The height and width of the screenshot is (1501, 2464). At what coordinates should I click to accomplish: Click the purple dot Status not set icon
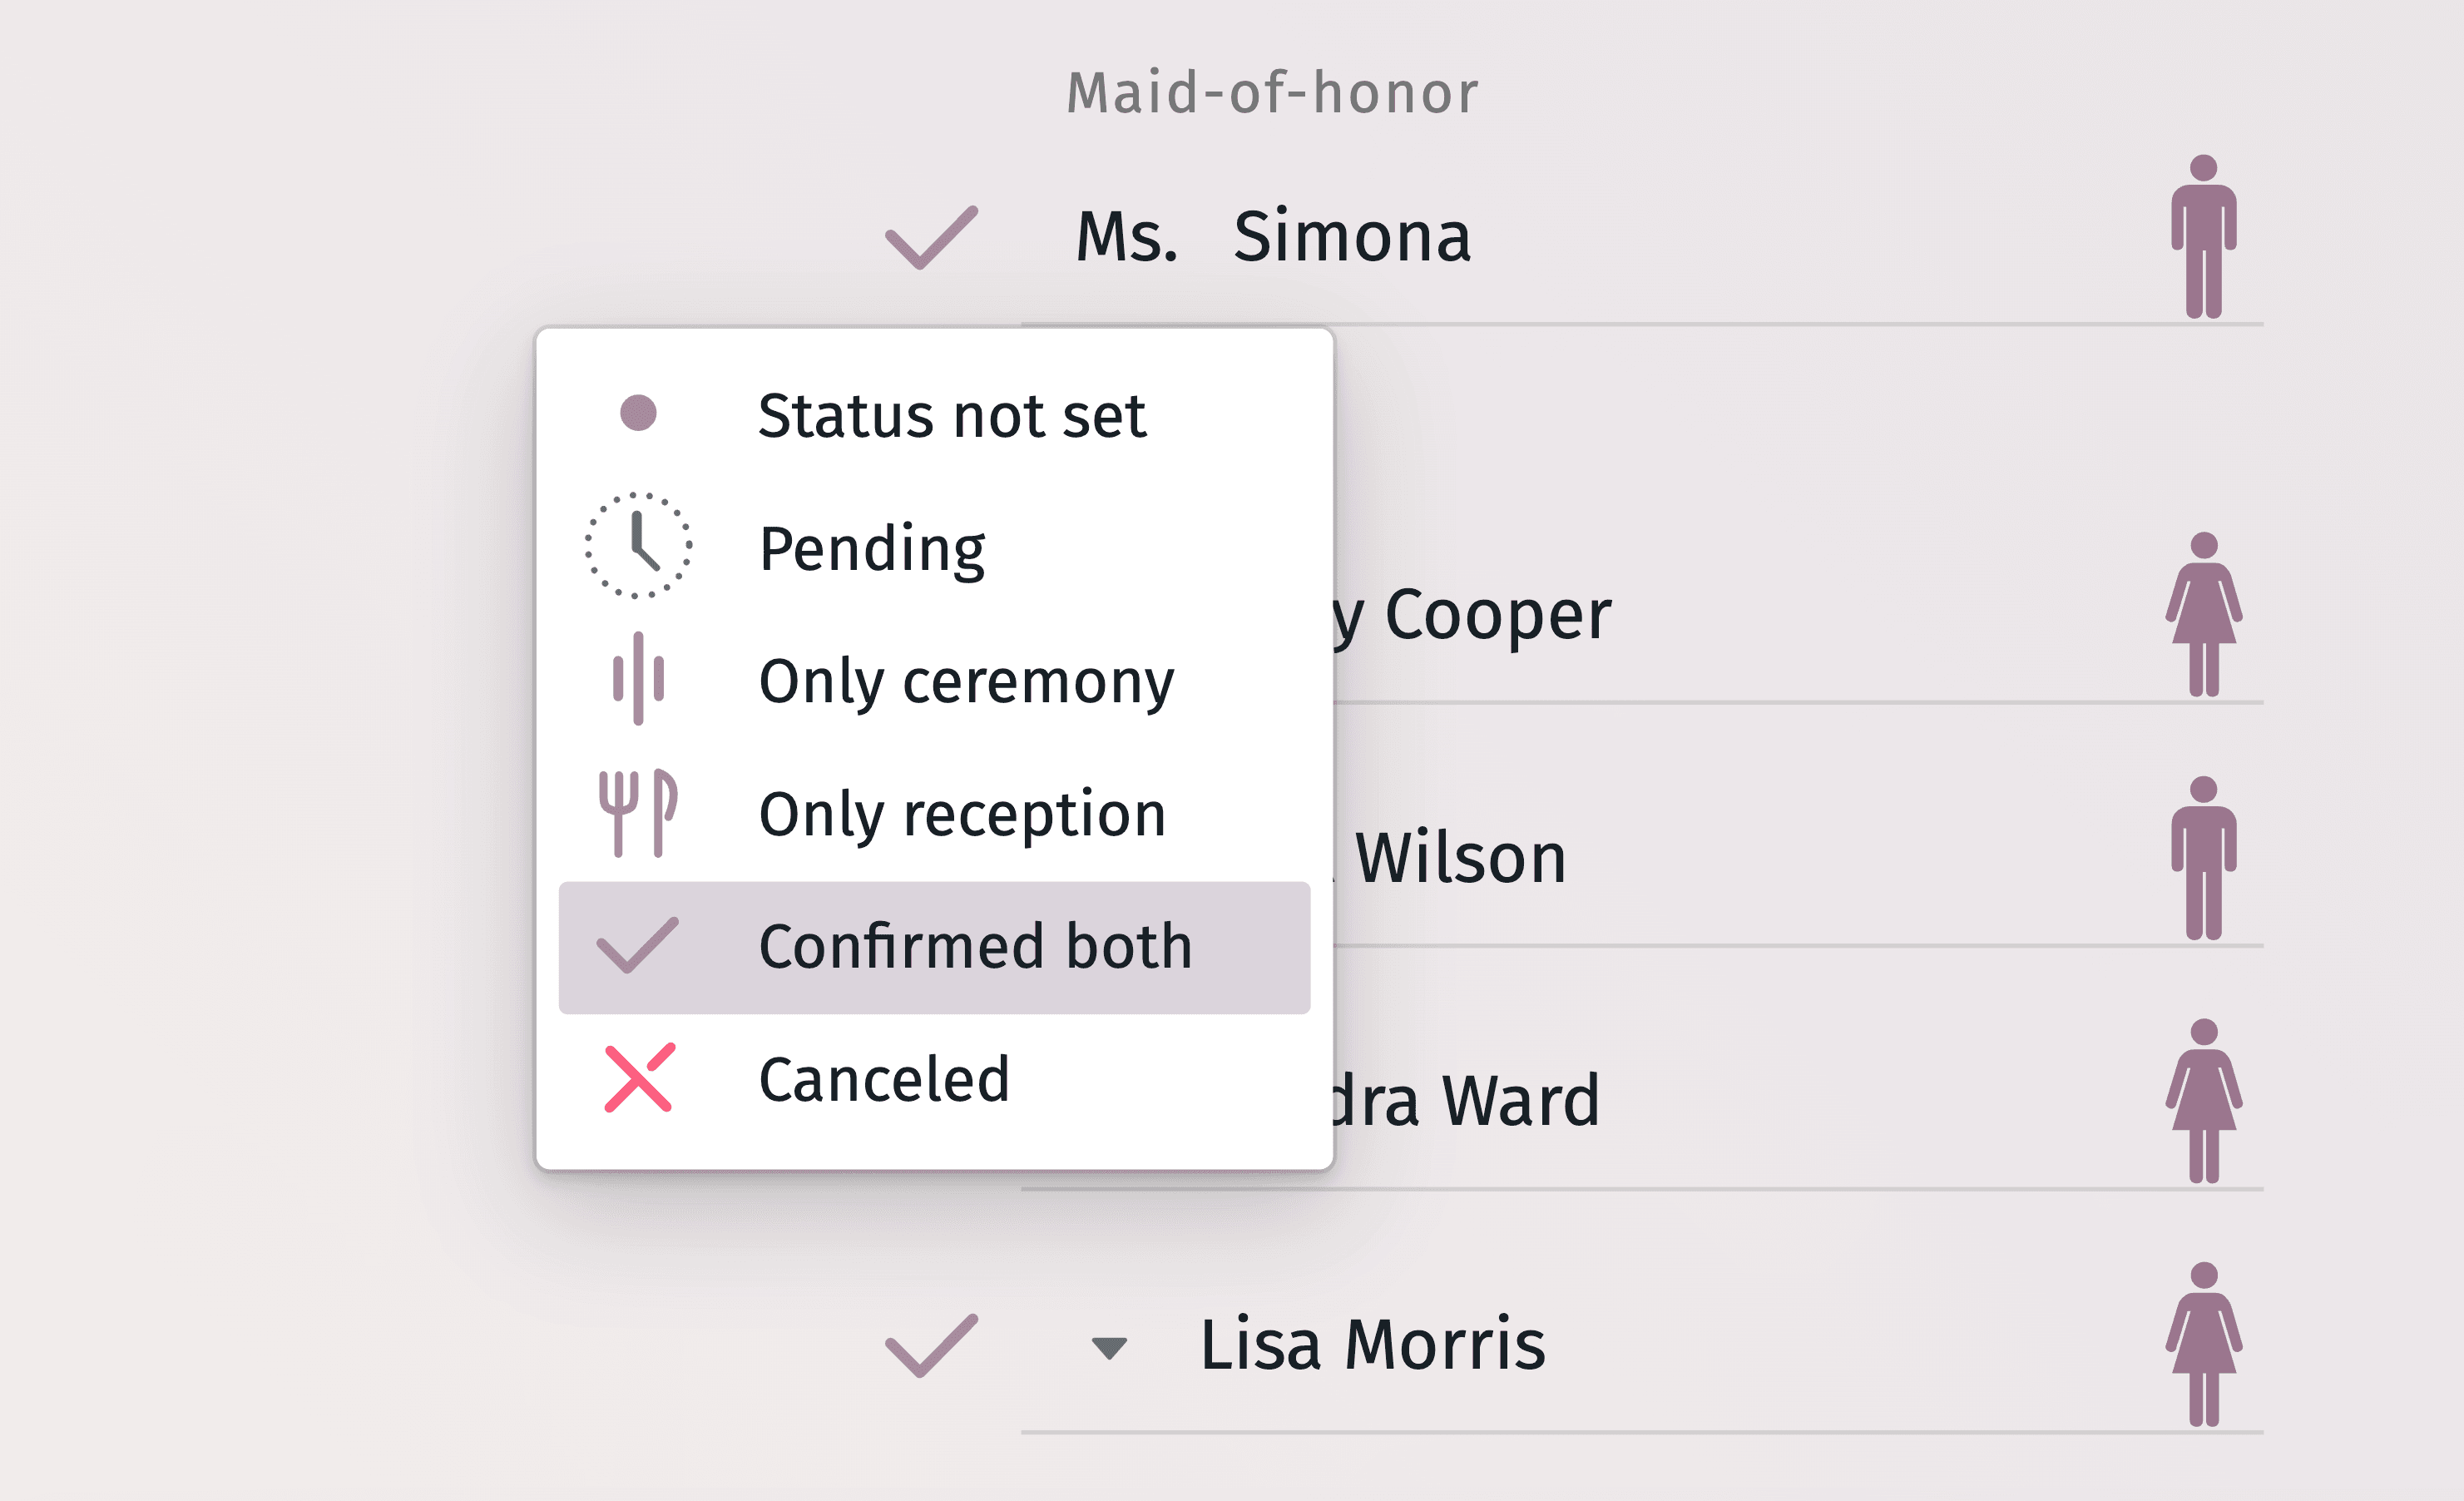(638, 413)
